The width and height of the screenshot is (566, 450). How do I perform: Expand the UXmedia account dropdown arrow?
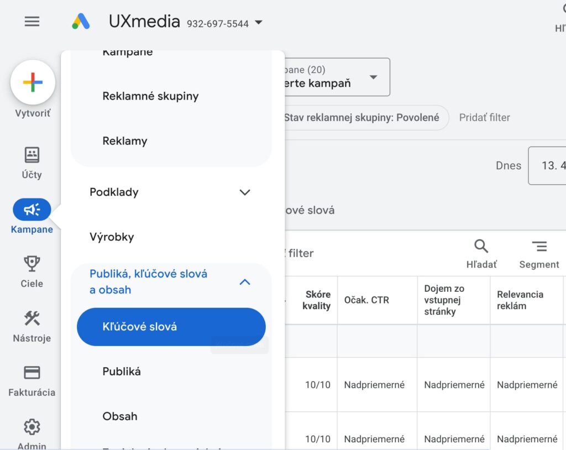click(x=259, y=23)
